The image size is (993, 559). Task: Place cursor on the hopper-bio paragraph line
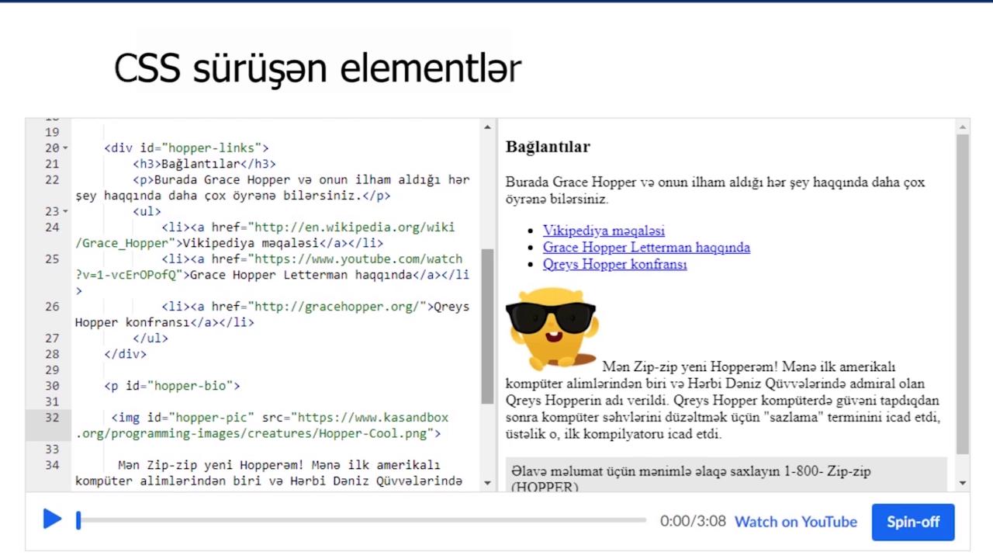click(172, 386)
